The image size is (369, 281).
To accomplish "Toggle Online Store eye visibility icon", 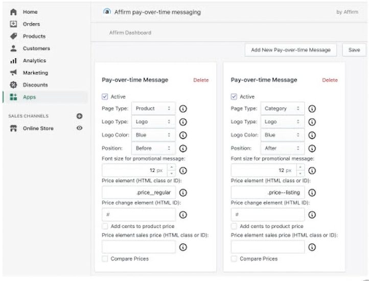I will tap(79, 128).
